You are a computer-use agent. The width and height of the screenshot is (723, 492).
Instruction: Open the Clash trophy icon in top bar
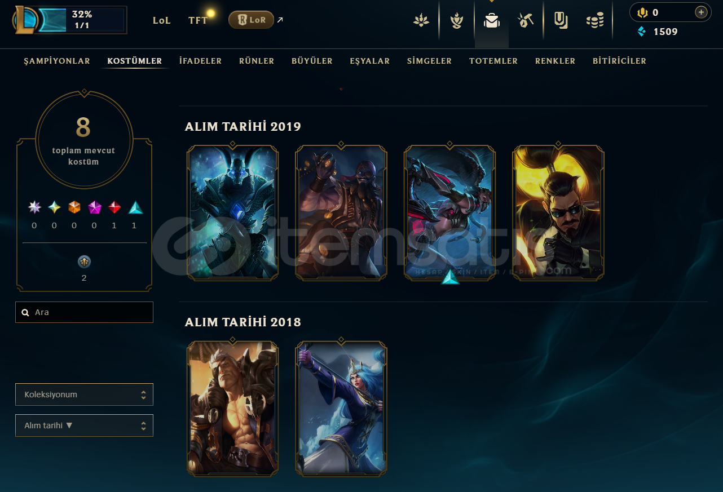point(456,21)
